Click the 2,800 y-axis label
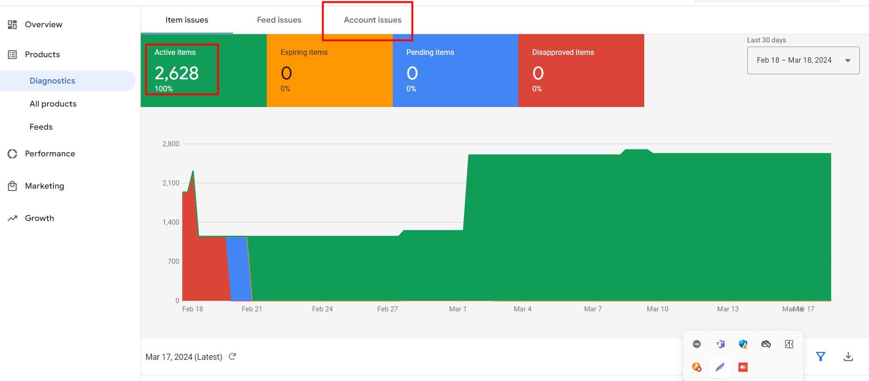 (171, 144)
